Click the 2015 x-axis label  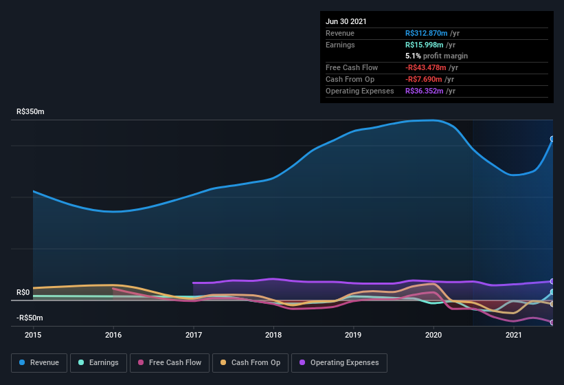pyautogui.click(x=33, y=335)
